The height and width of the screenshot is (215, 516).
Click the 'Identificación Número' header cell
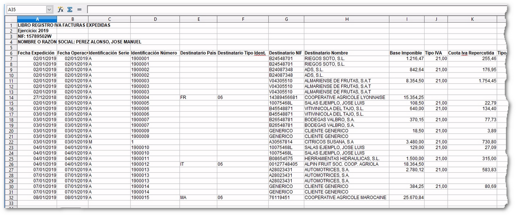click(155, 53)
